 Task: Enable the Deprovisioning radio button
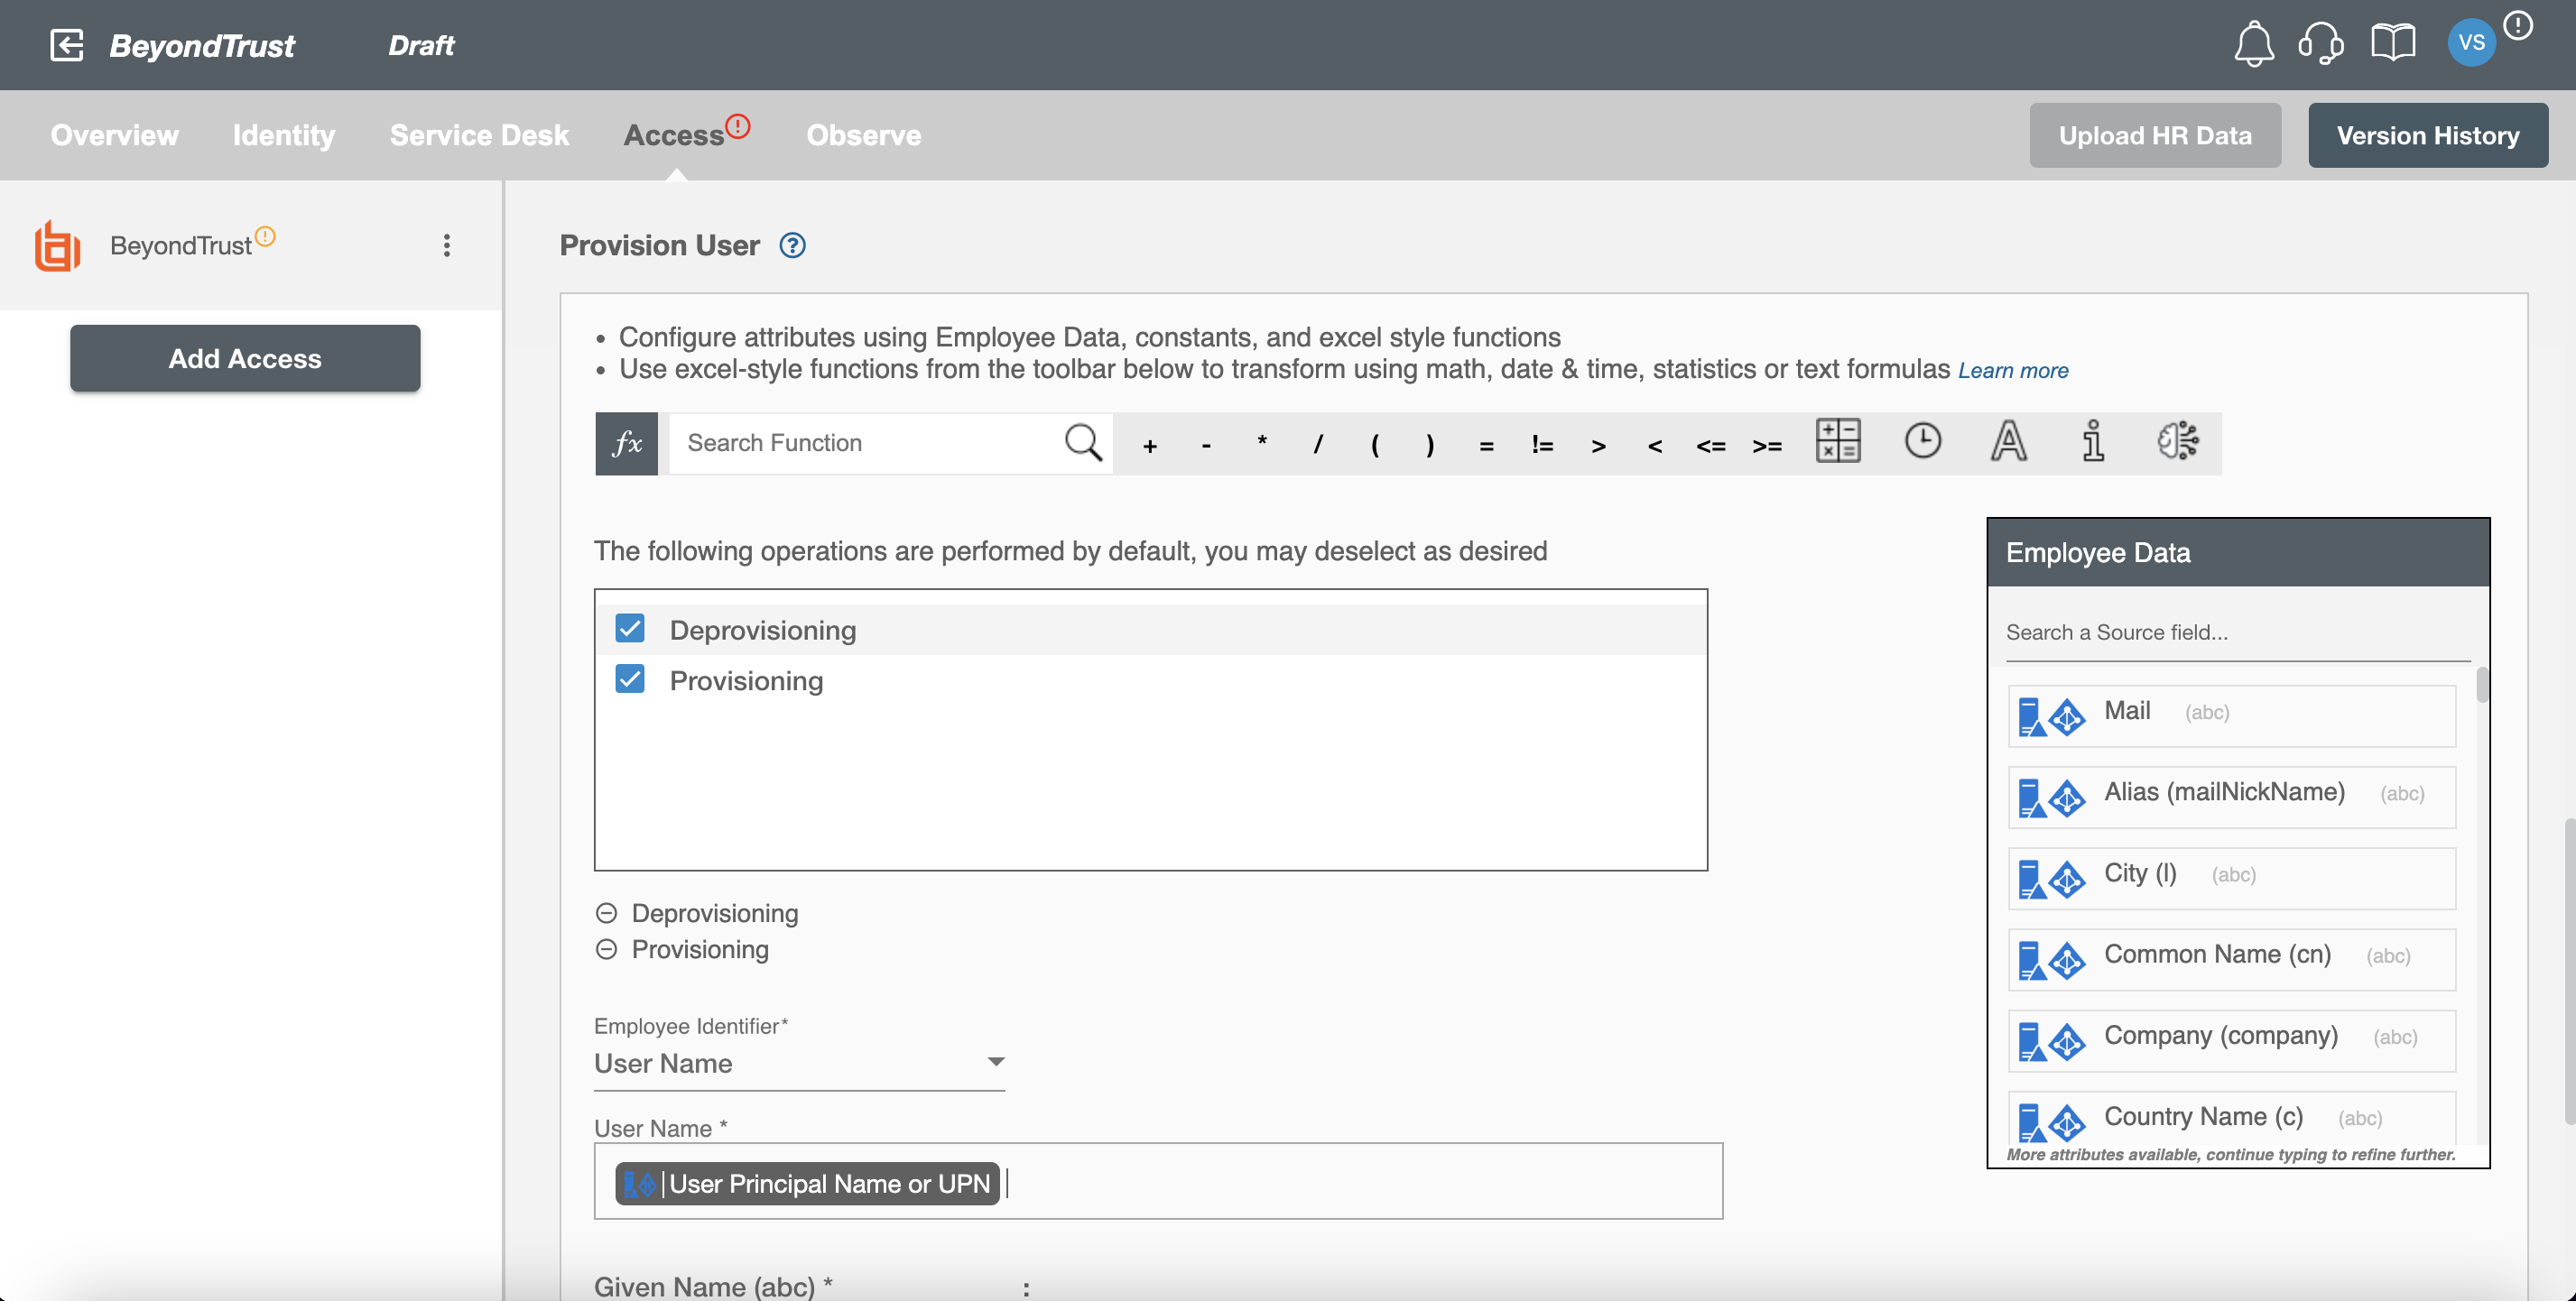click(606, 914)
